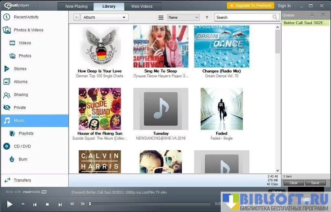Click into the Search field

[x=243, y=18]
